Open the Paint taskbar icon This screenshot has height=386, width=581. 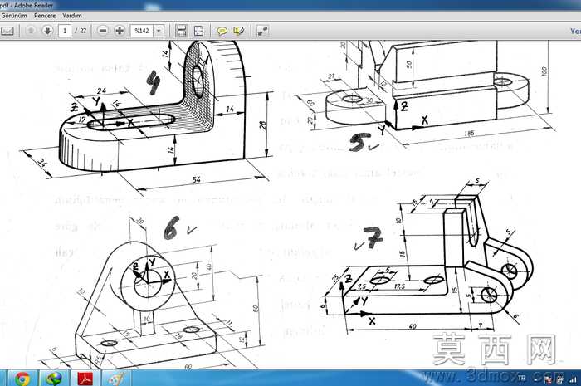(117, 379)
